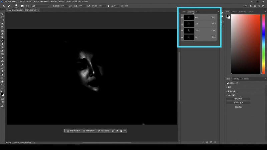Select the グリーン channel thumbnail
267x150 pixels.
(x=189, y=30)
